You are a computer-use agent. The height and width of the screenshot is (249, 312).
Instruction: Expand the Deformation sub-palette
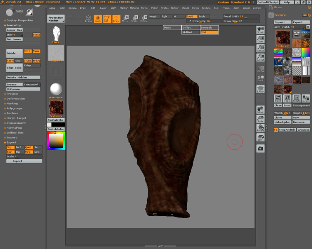(x=15, y=99)
